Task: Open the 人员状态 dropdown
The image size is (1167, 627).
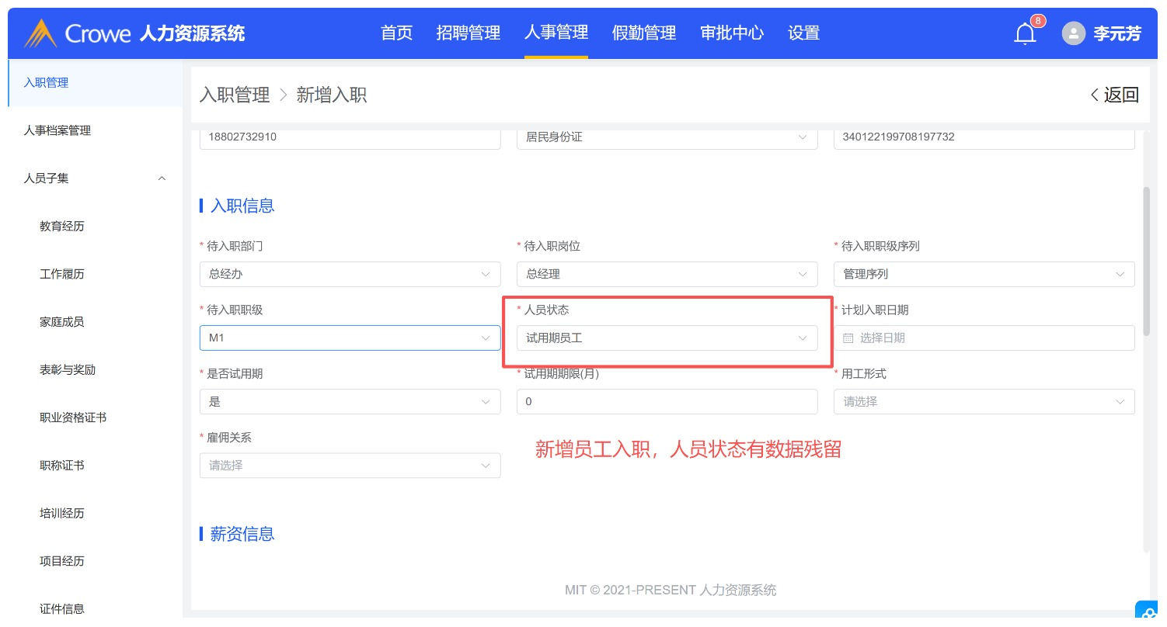Action: tap(667, 338)
